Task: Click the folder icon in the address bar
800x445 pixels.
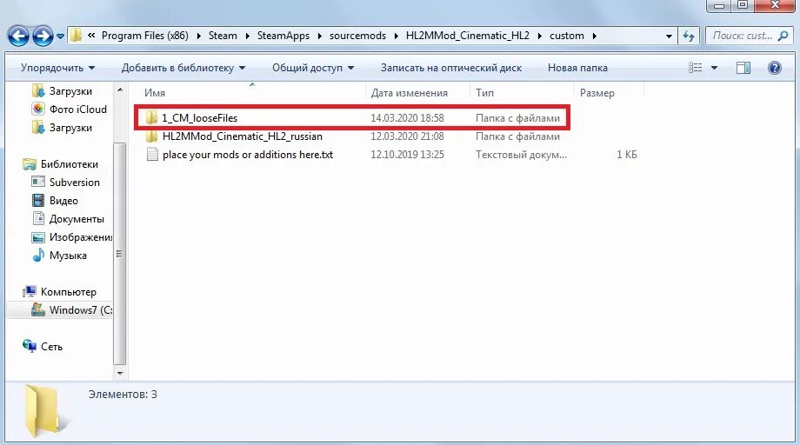Action: pos(76,36)
